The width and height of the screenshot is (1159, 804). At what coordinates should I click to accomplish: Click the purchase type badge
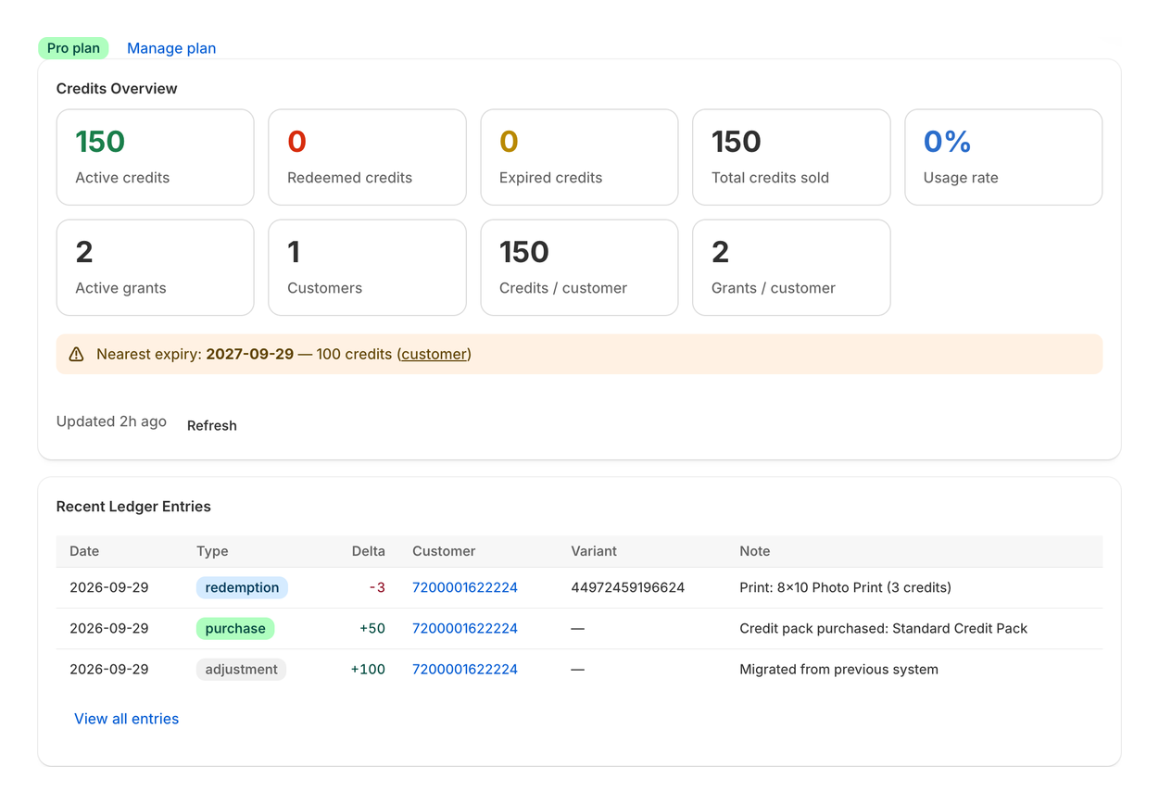pyautogui.click(x=235, y=628)
